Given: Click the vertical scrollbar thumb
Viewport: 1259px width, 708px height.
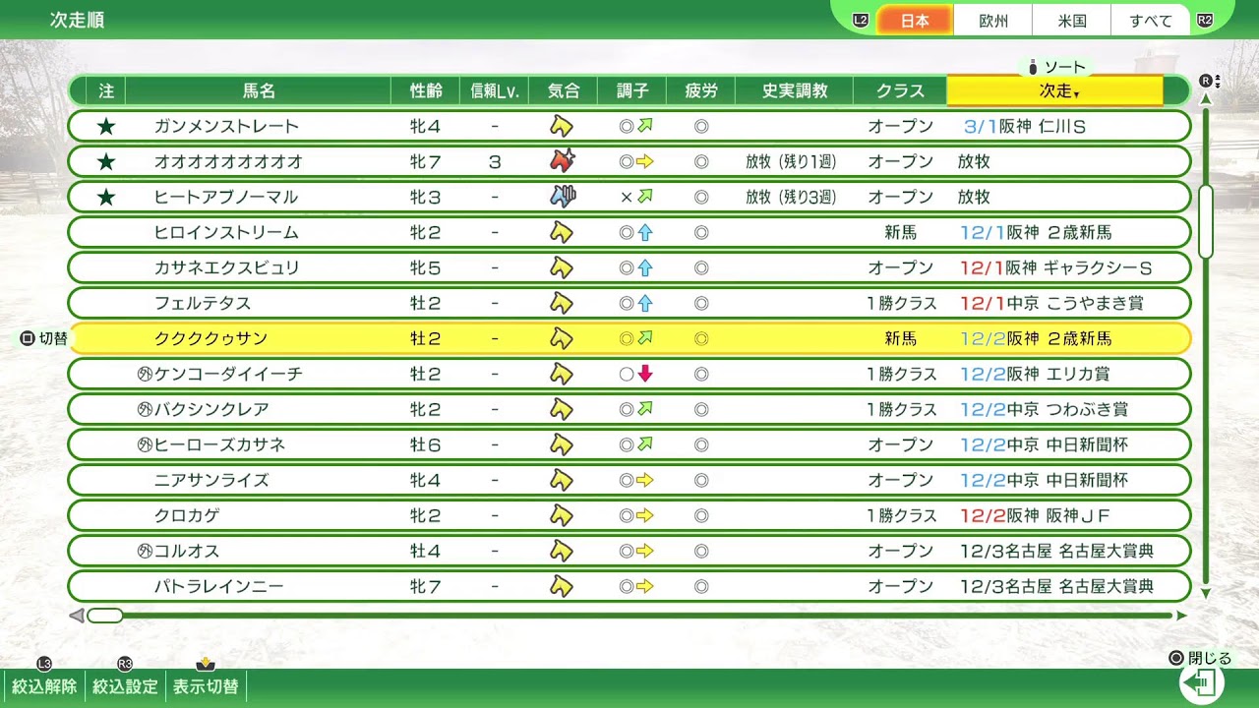Looking at the screenshot, I should tap(1206, 222).
